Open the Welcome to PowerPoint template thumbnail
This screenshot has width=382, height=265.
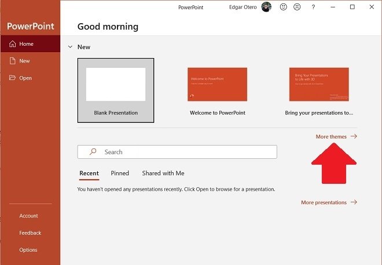pyautogui.click(x=217, y=84)
